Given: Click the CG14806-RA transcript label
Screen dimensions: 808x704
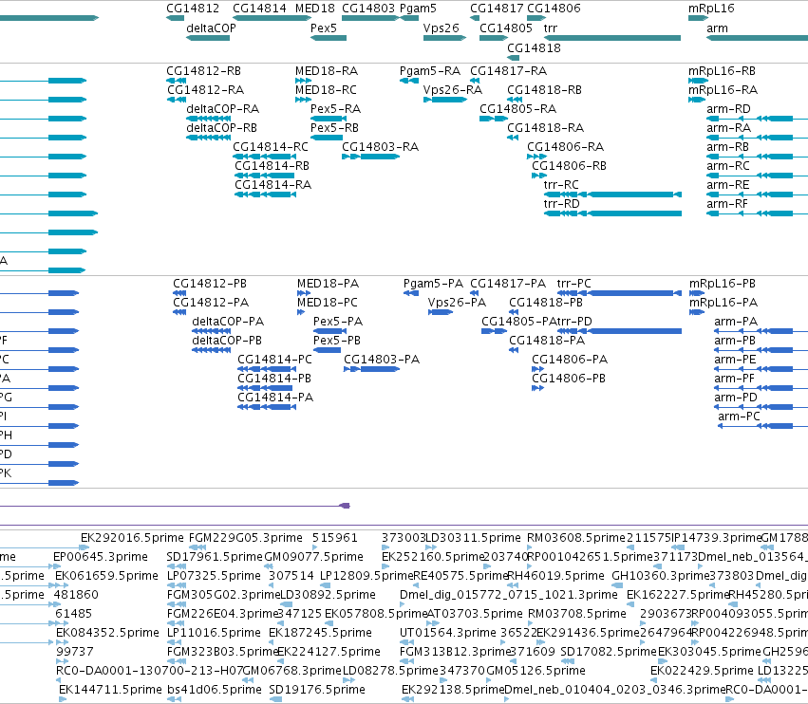Looking at the screenshot, I should tap(565, 147).
